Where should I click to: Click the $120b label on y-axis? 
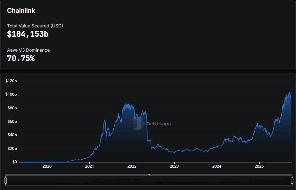point(11,81)
